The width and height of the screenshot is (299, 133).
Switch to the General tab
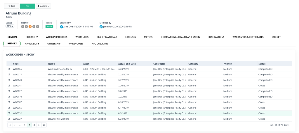12,37
